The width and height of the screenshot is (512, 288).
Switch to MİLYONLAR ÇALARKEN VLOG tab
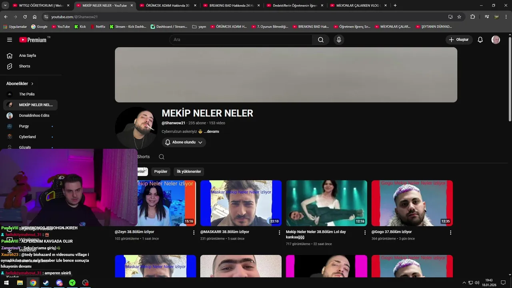click(359, 6)
